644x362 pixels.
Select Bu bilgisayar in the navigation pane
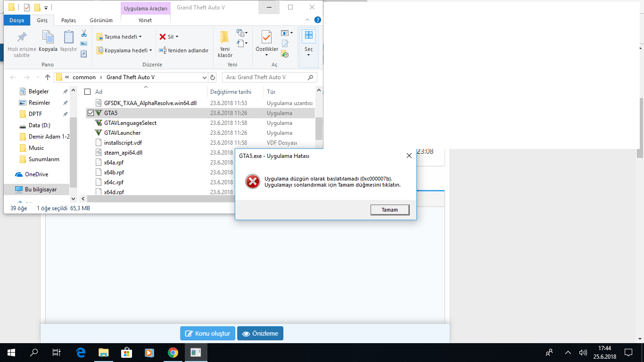tap(37, 189)
